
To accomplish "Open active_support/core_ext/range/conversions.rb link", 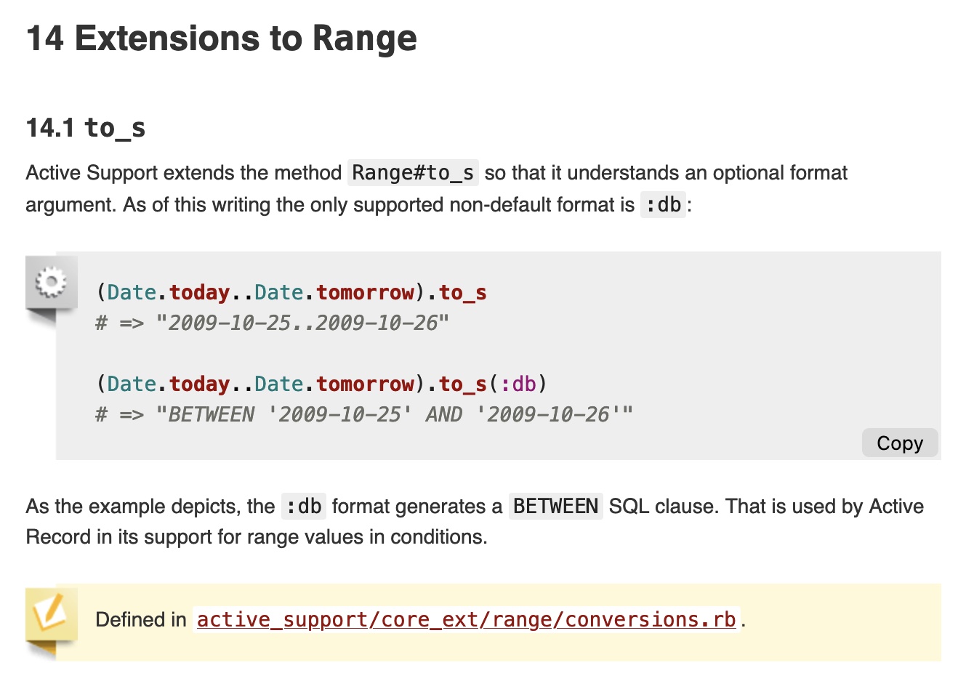I will [467, 619].
